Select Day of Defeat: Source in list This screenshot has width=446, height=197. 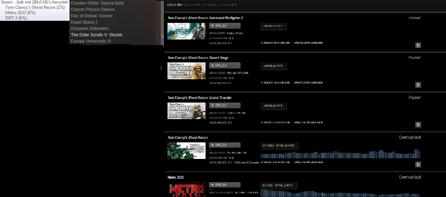point(92,16)
